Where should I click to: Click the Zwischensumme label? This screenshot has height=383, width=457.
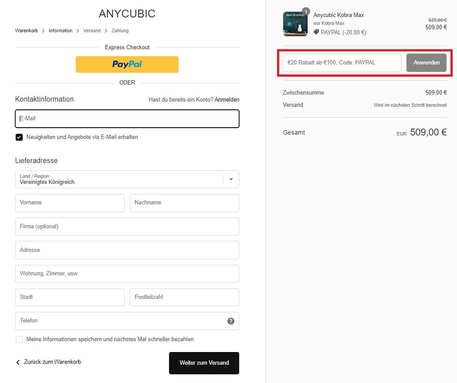pyautogui.click(x=303, y=93)
